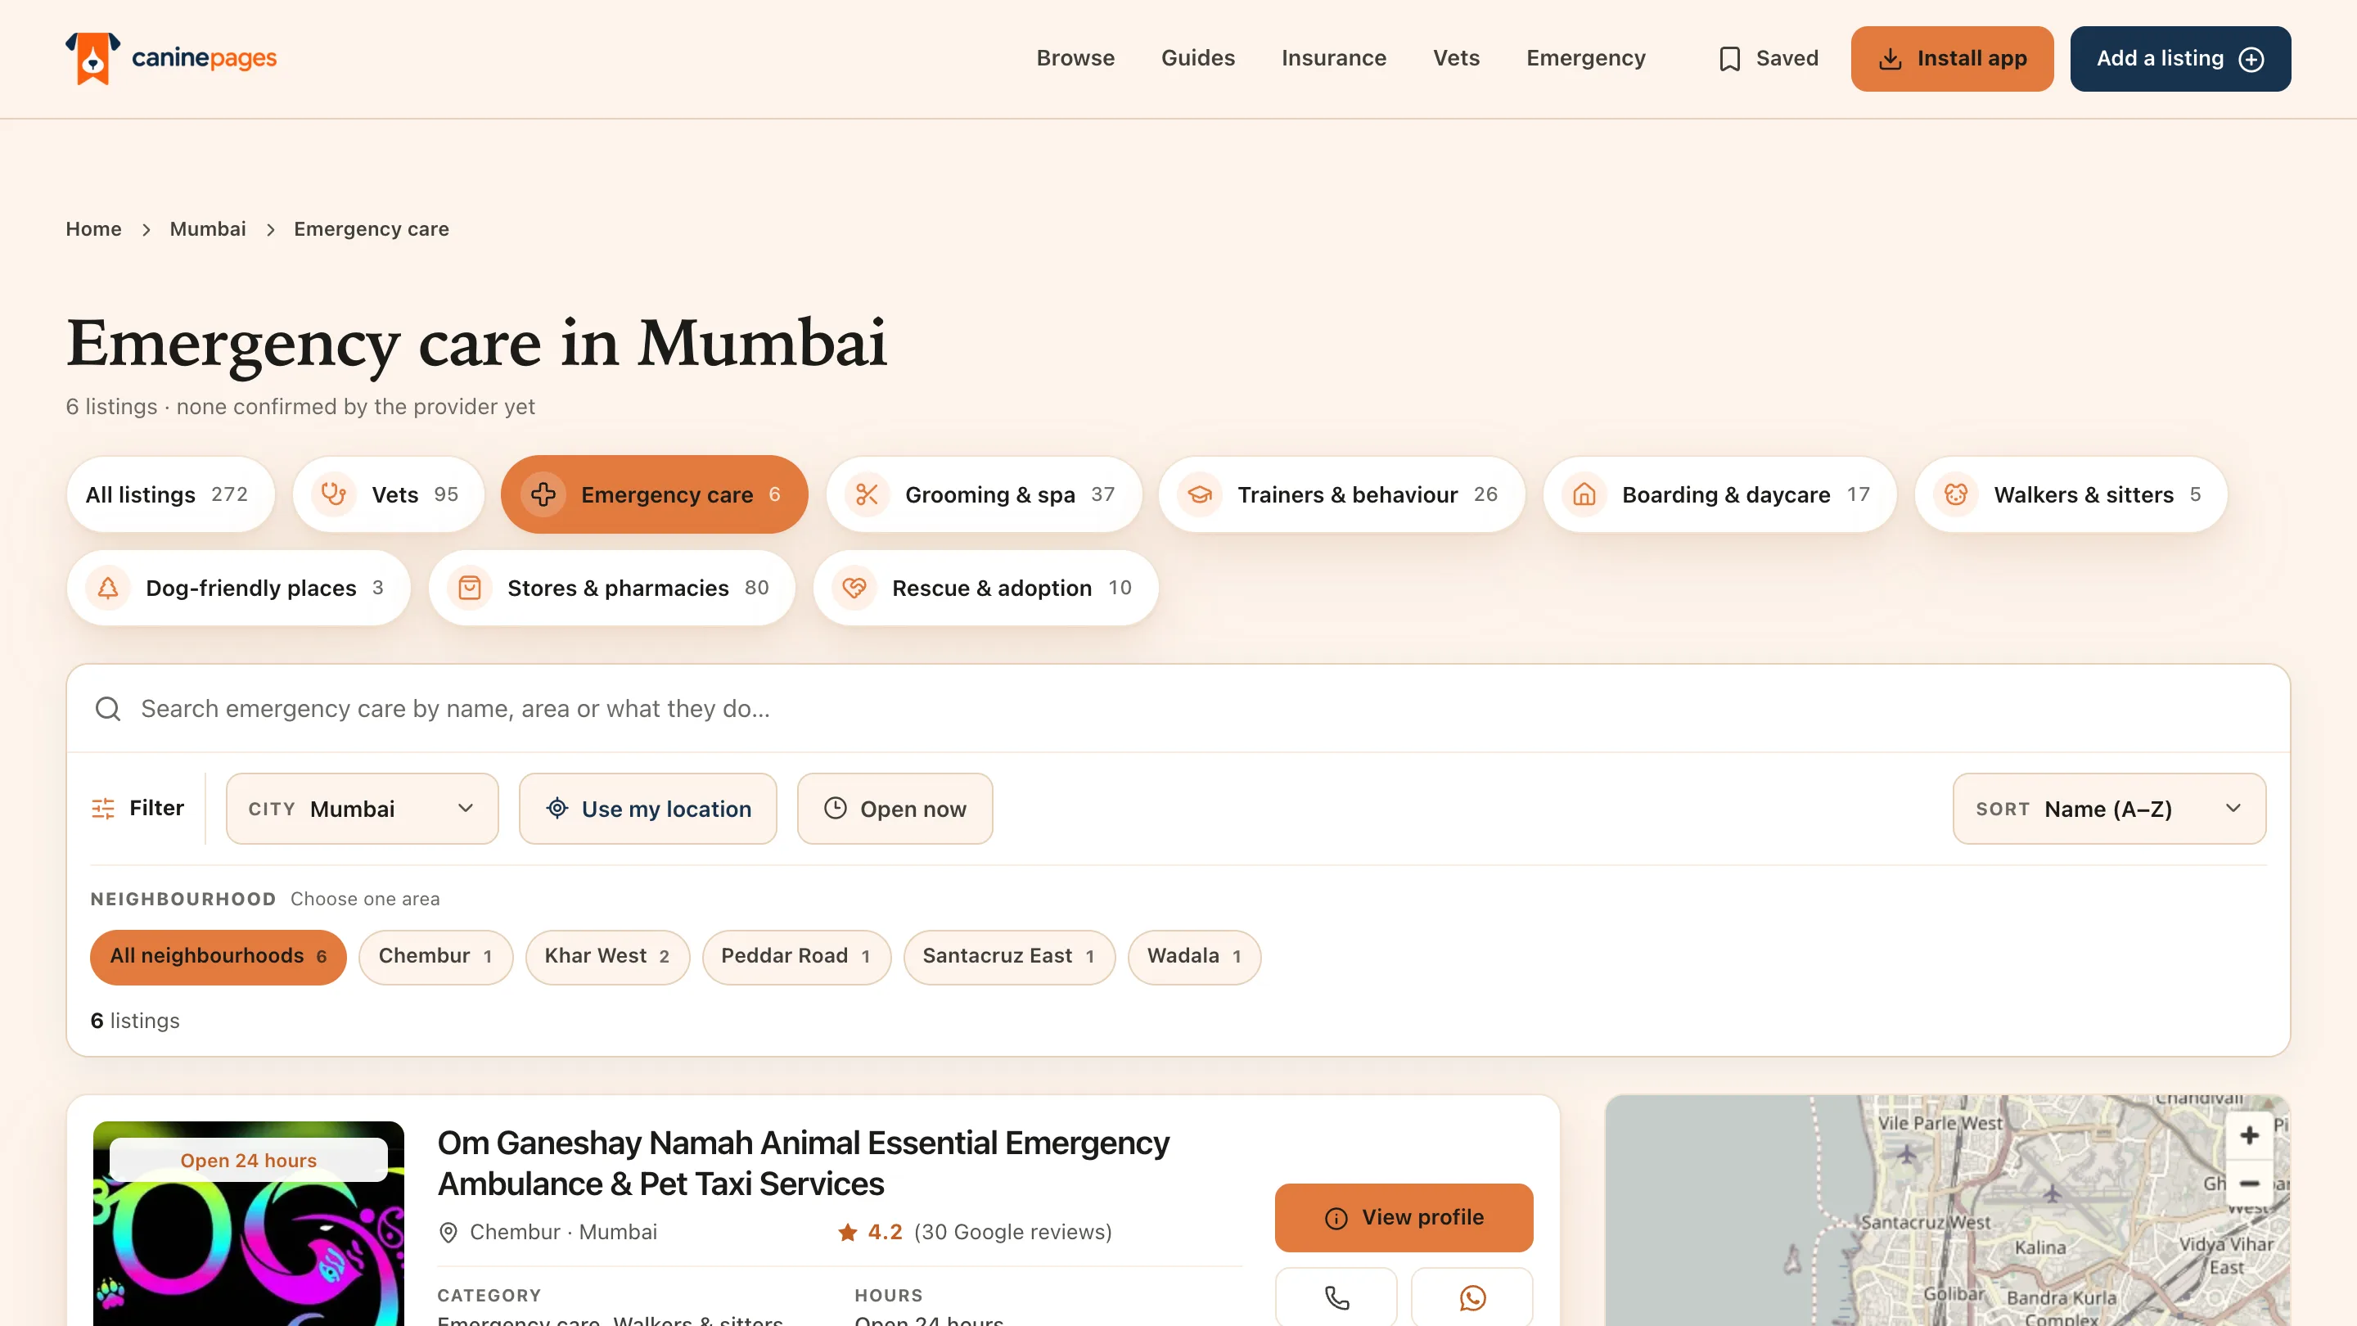Filter by Peddar Road neighbourhood

coord(796,957)
